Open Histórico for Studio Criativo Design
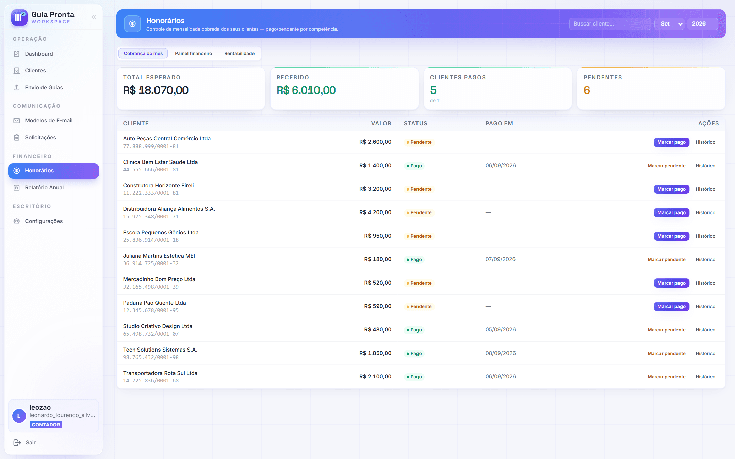This screenshot has width=735, height=459. point(705,330)
